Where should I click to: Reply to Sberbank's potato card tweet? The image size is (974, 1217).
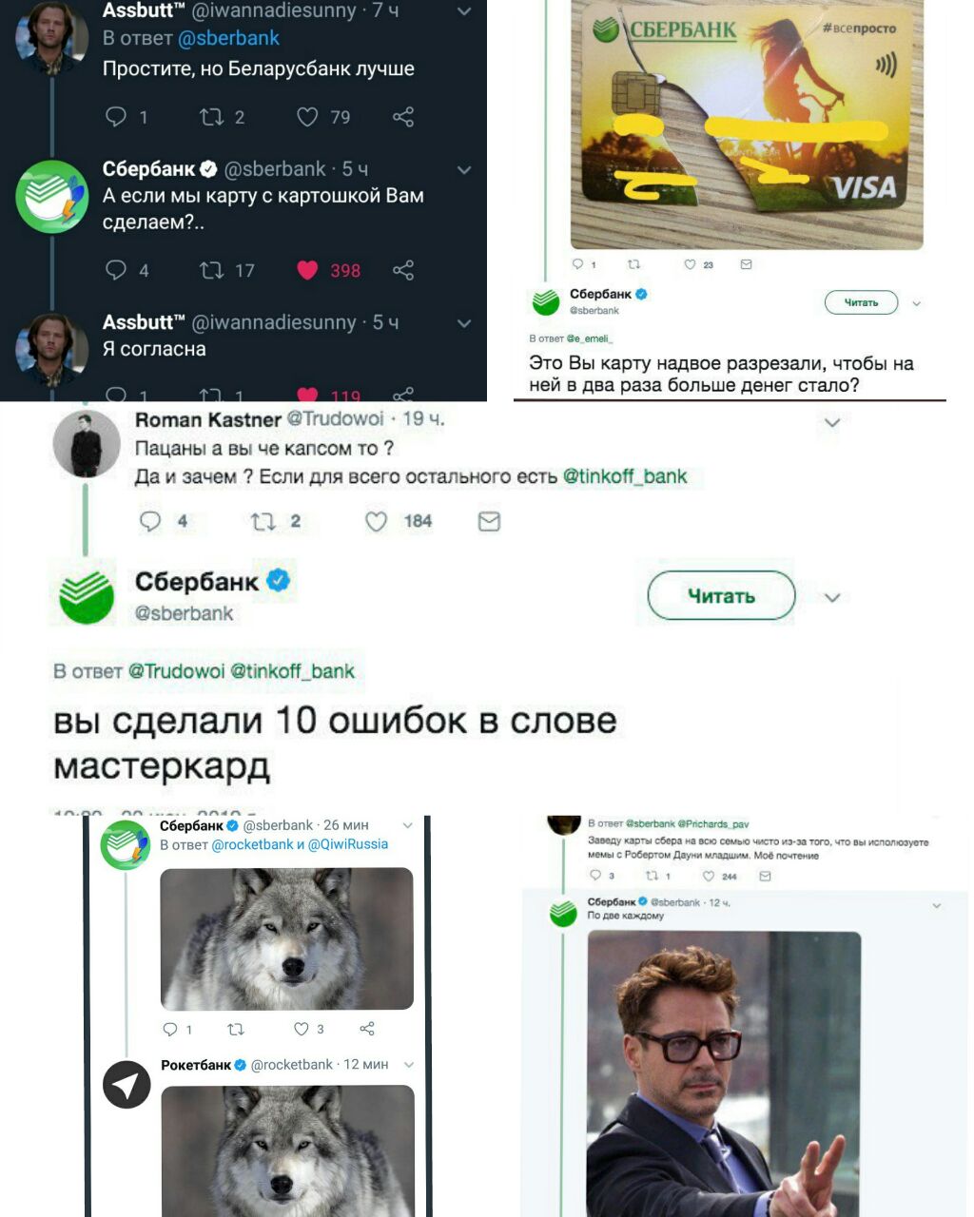point(116,270)
